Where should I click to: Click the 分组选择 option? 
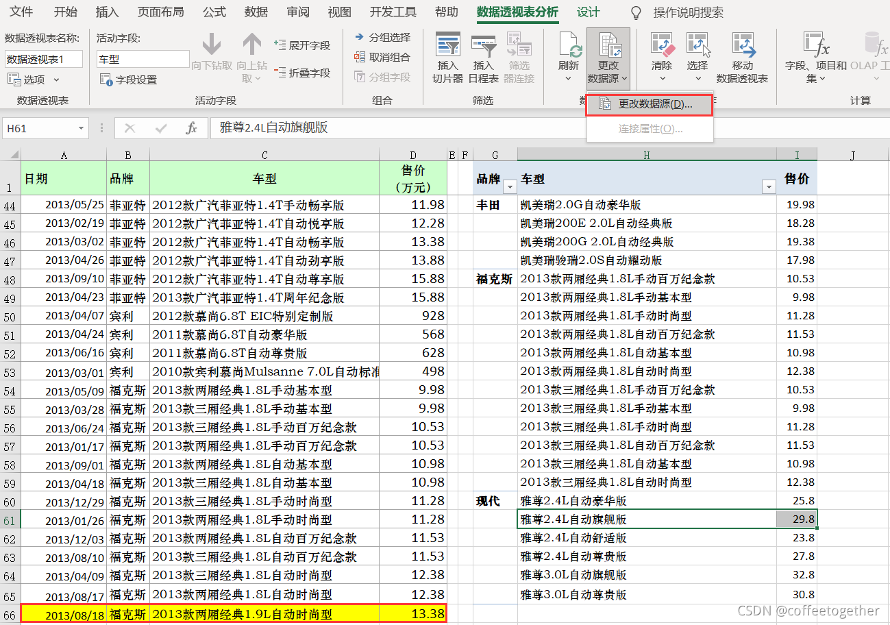tap(382, 37)
